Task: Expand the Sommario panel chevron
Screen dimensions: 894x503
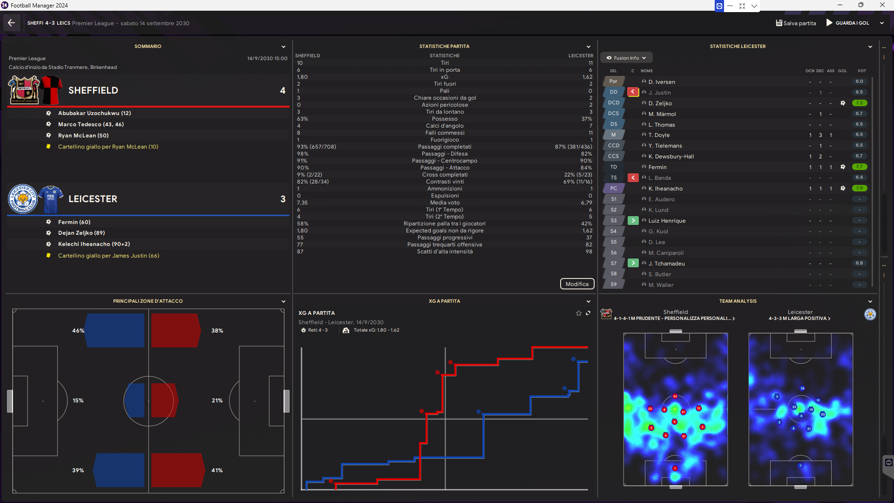Action: pos(283,47)
